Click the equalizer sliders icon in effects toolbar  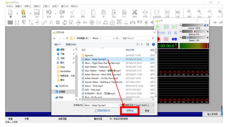click(x=99, y=22)
